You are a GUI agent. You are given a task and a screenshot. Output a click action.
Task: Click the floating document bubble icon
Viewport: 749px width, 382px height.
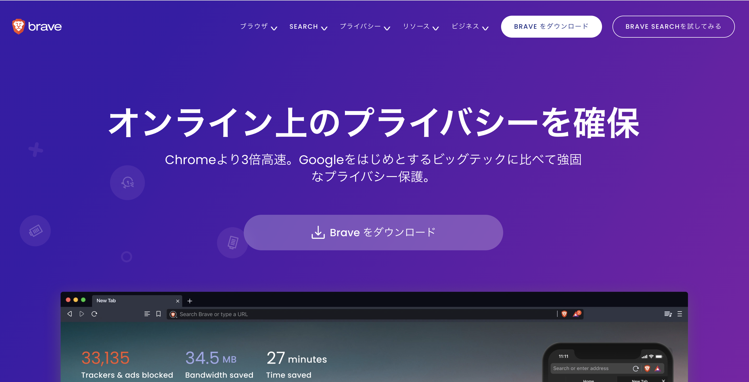[x=232, y=242]
